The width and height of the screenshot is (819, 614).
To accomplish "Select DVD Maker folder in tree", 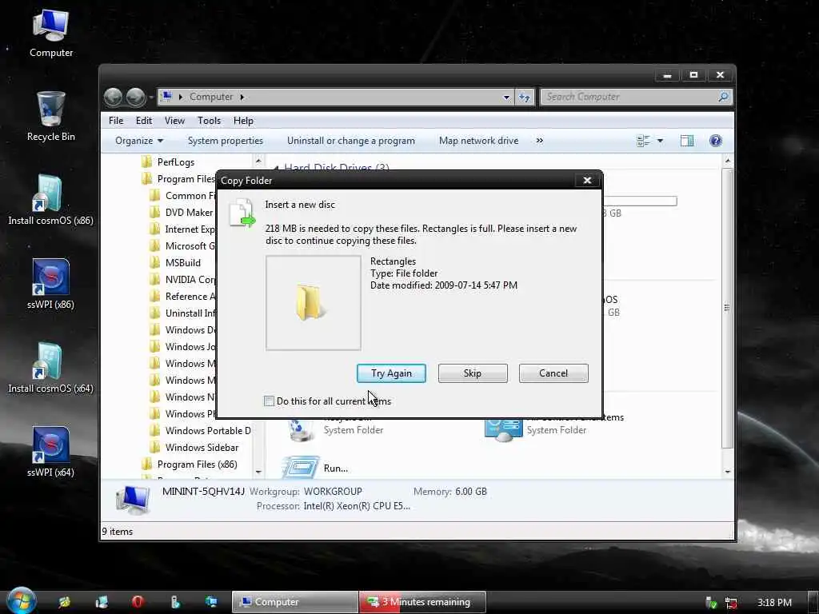I will point(182,213).
